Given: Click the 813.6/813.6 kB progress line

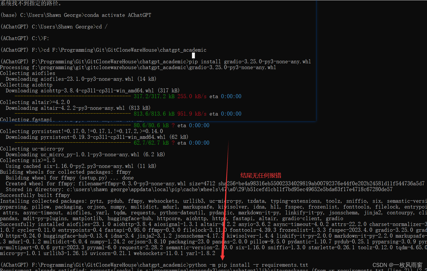Looking at the screenshot, I should coord(128,114).
